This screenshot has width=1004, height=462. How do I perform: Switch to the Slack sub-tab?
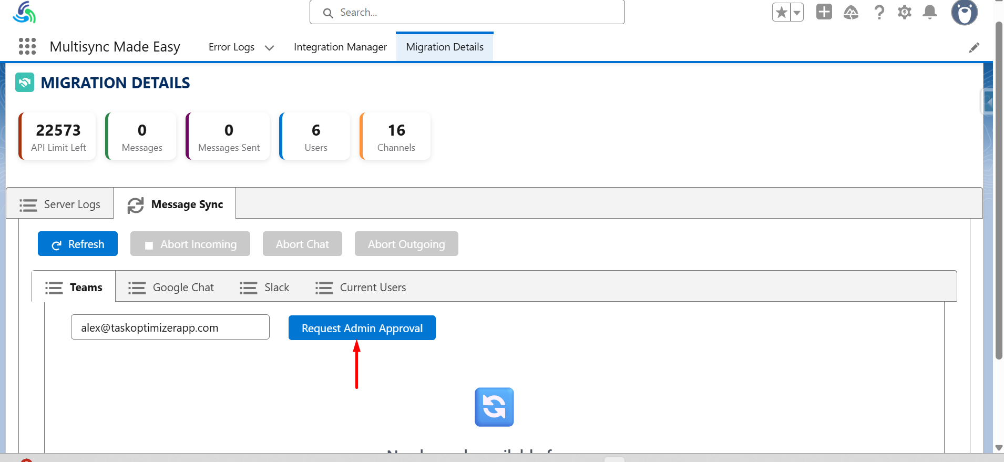pos(264,288)
